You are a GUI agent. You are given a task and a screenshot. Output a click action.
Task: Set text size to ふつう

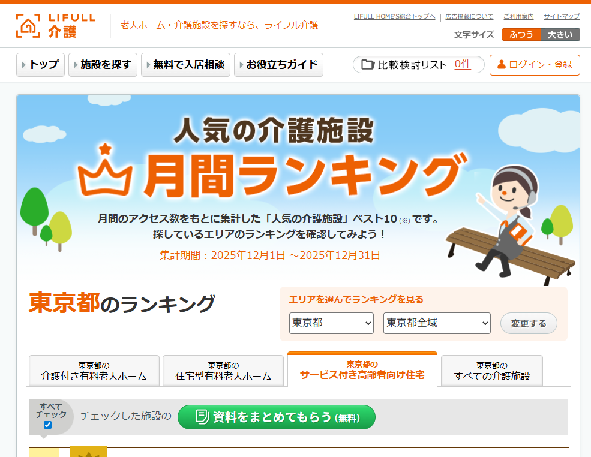point(521,35)
